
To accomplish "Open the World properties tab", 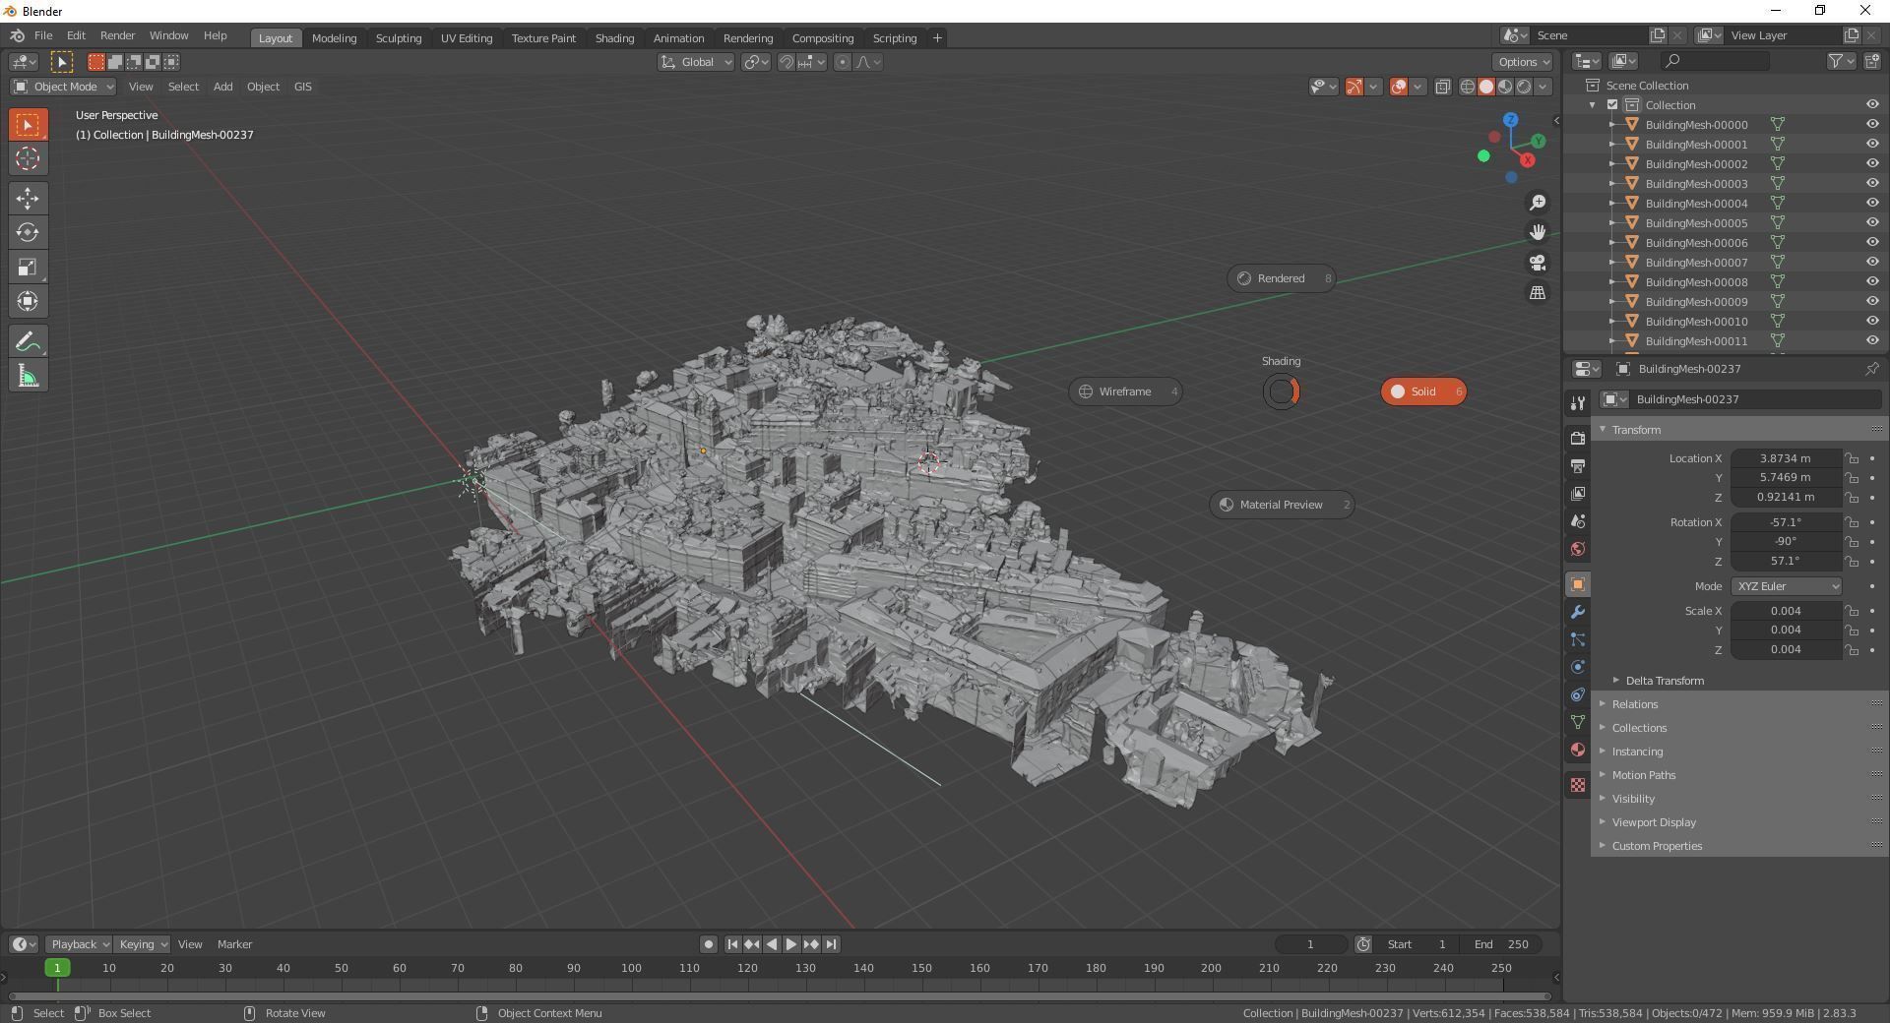I will point(1578,549).
